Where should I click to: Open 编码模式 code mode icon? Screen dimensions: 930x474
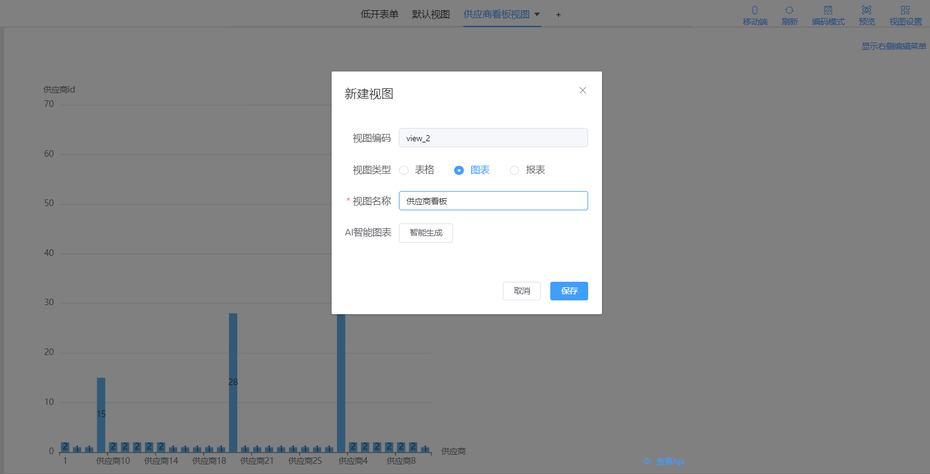tap(828, 10)
